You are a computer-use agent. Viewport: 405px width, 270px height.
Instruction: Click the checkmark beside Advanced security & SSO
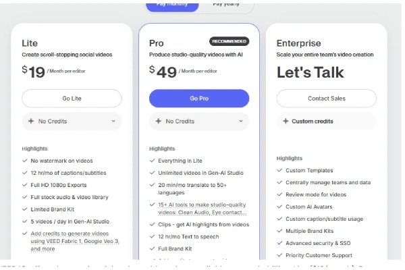(x=279, y=243)
